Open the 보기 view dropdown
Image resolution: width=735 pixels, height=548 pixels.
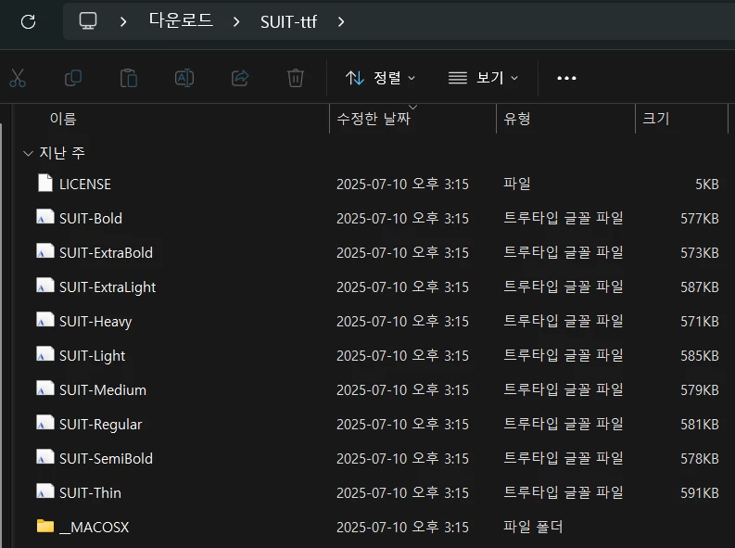(x=483, y=78)
